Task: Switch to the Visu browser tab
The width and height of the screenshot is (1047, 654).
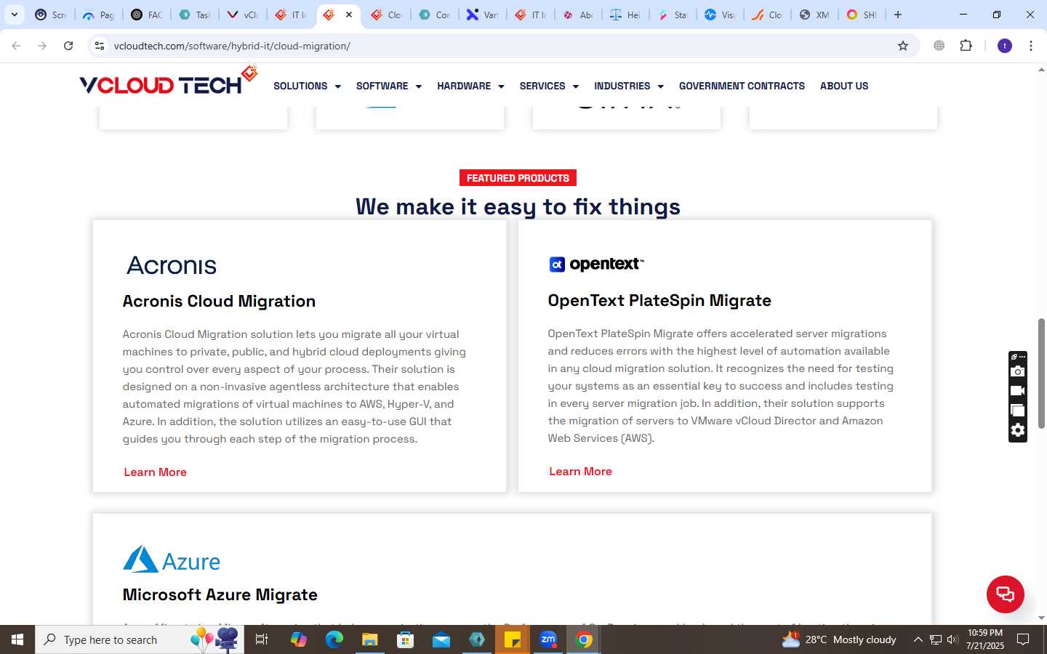Action: click(720, 15)
